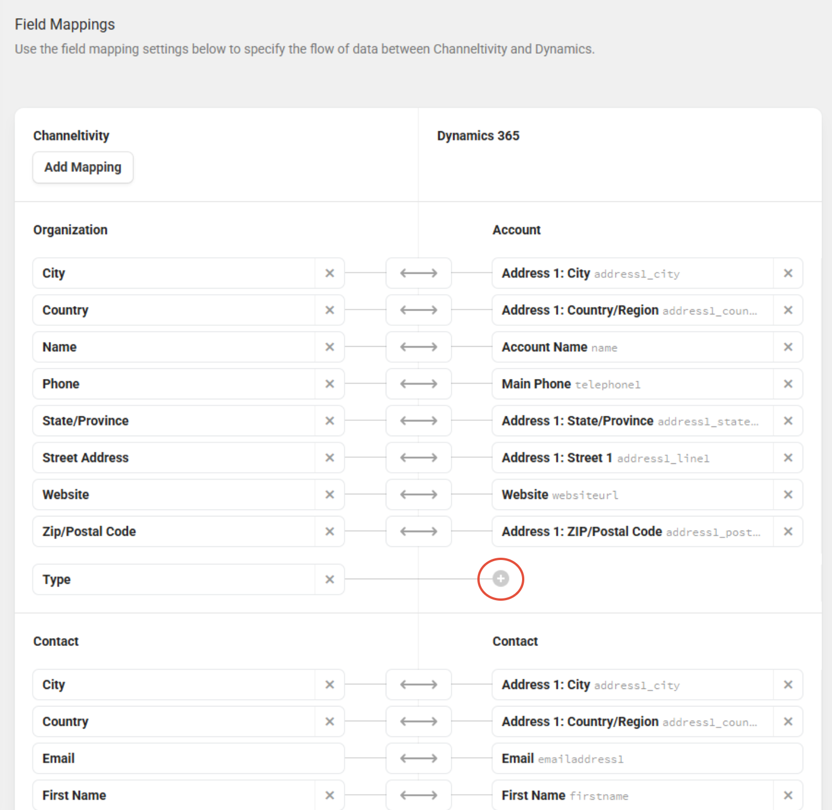Remove State/Province Channeltivity field
This screenshot has height=810, width=832.
click(330, 421)
